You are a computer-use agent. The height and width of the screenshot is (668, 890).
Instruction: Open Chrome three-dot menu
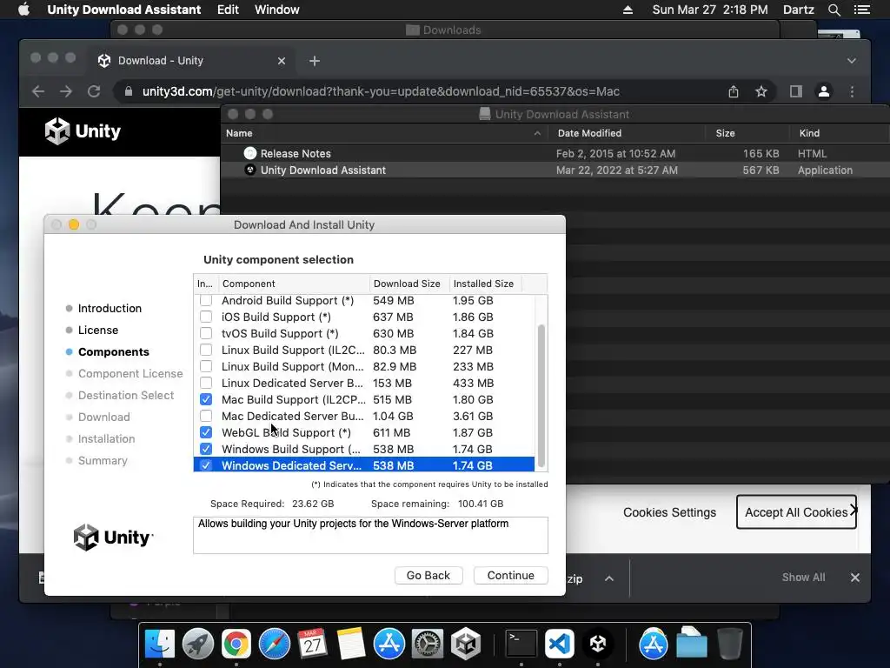[852, 91]
